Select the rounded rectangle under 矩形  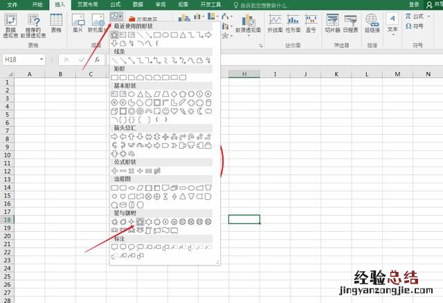pos(123,77)
